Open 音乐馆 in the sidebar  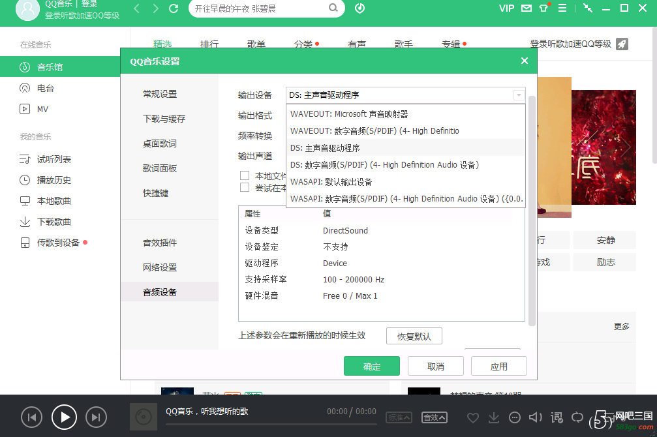coord(60,67)
